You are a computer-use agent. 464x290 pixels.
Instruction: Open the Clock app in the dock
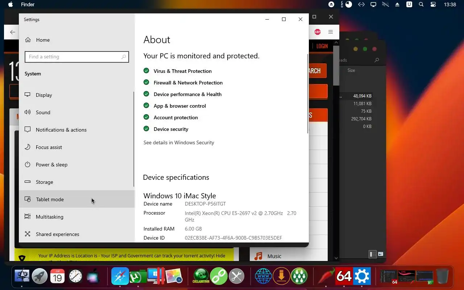coord(75,277)
